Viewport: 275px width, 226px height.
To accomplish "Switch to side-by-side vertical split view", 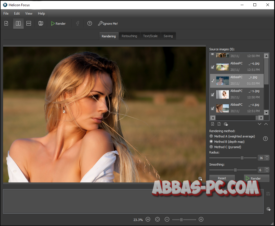I will click(18, 24).
